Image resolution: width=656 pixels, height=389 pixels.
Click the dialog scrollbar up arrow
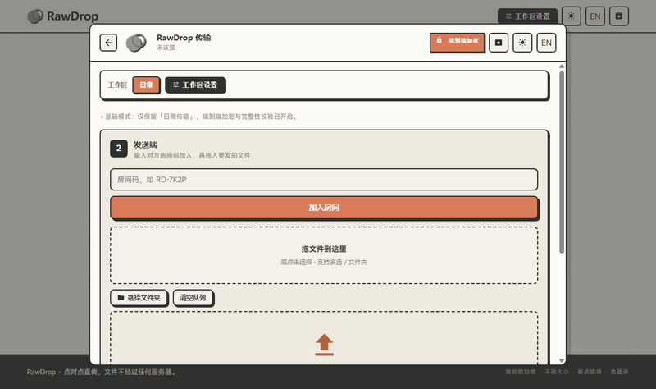(x=562, y=66)
